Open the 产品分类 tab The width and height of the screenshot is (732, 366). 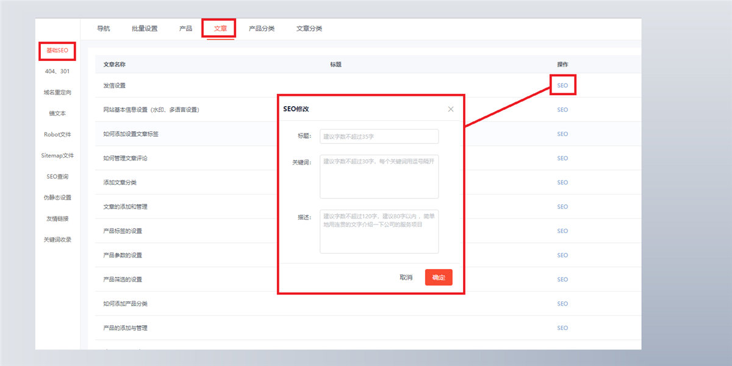coord(262,29)
